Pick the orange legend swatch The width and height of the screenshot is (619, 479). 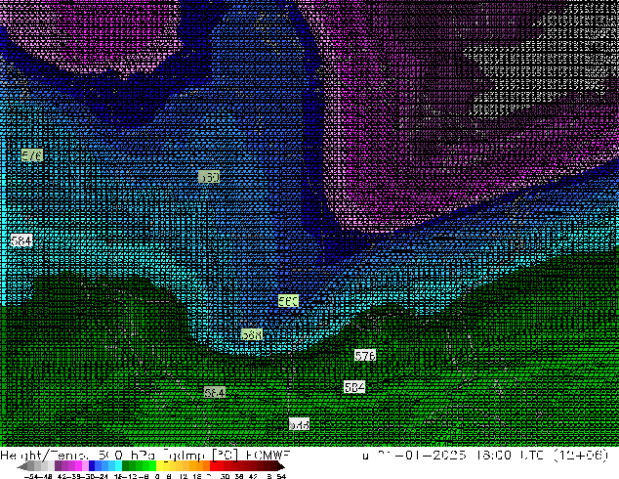pyautogui.click(x=200, y=465)
